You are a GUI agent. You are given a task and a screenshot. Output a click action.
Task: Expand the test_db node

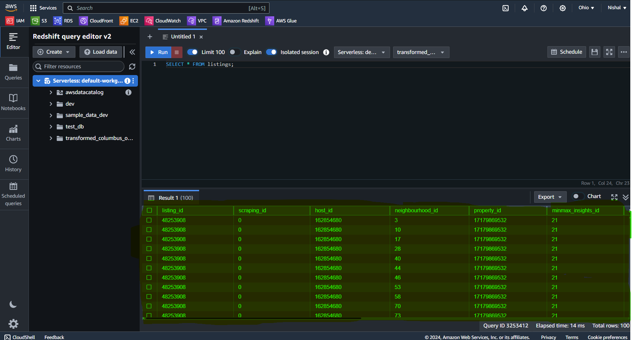pyautogui.click(x=51, y=127)
